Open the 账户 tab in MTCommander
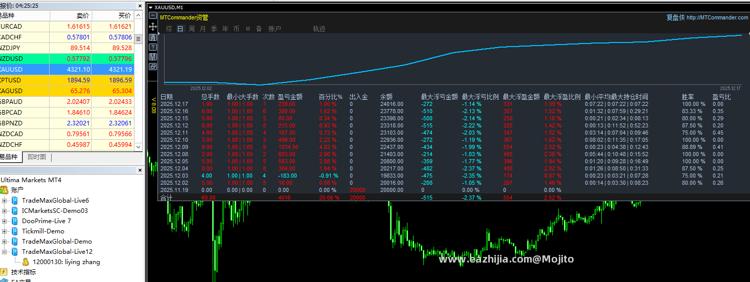 [x=275, y=29]
